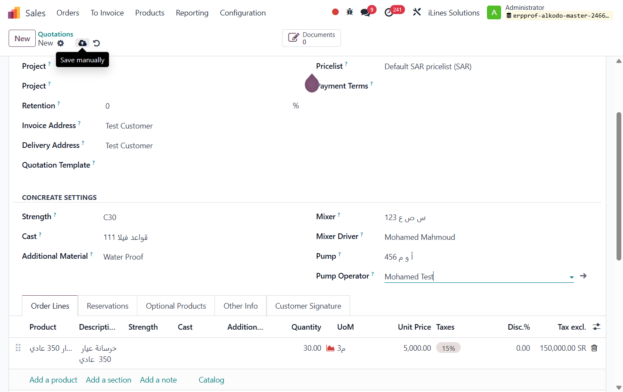The width and height of the screenshot is (623, 392).
Task: Click the New button
Action: point(22,38)
